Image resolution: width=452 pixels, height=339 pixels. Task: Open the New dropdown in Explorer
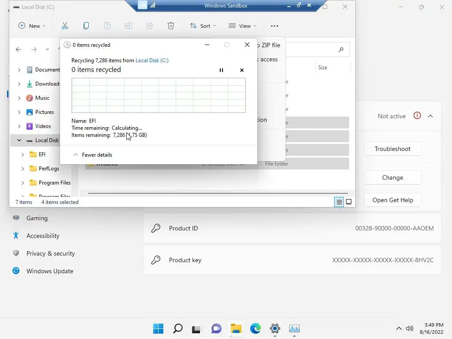coord(32,26)
